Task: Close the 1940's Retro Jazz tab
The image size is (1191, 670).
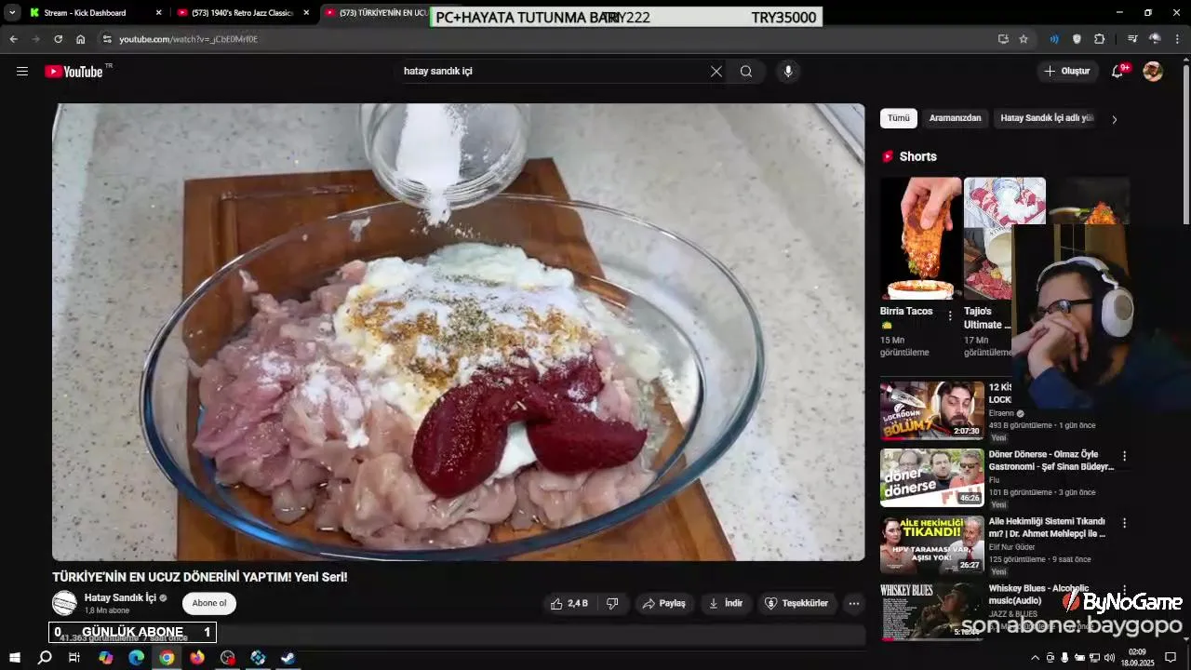Action: (306, 13)
